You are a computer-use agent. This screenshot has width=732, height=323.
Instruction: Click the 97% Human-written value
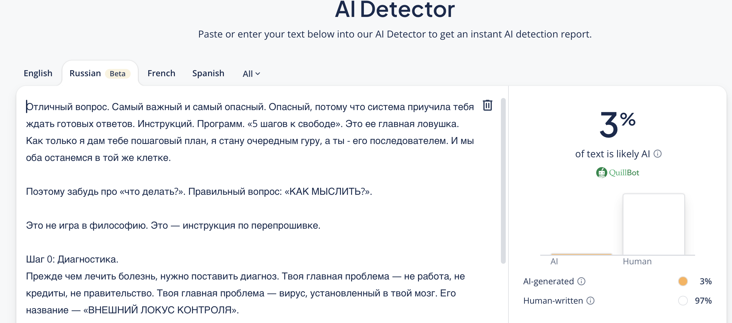click(x=703, y=301)
